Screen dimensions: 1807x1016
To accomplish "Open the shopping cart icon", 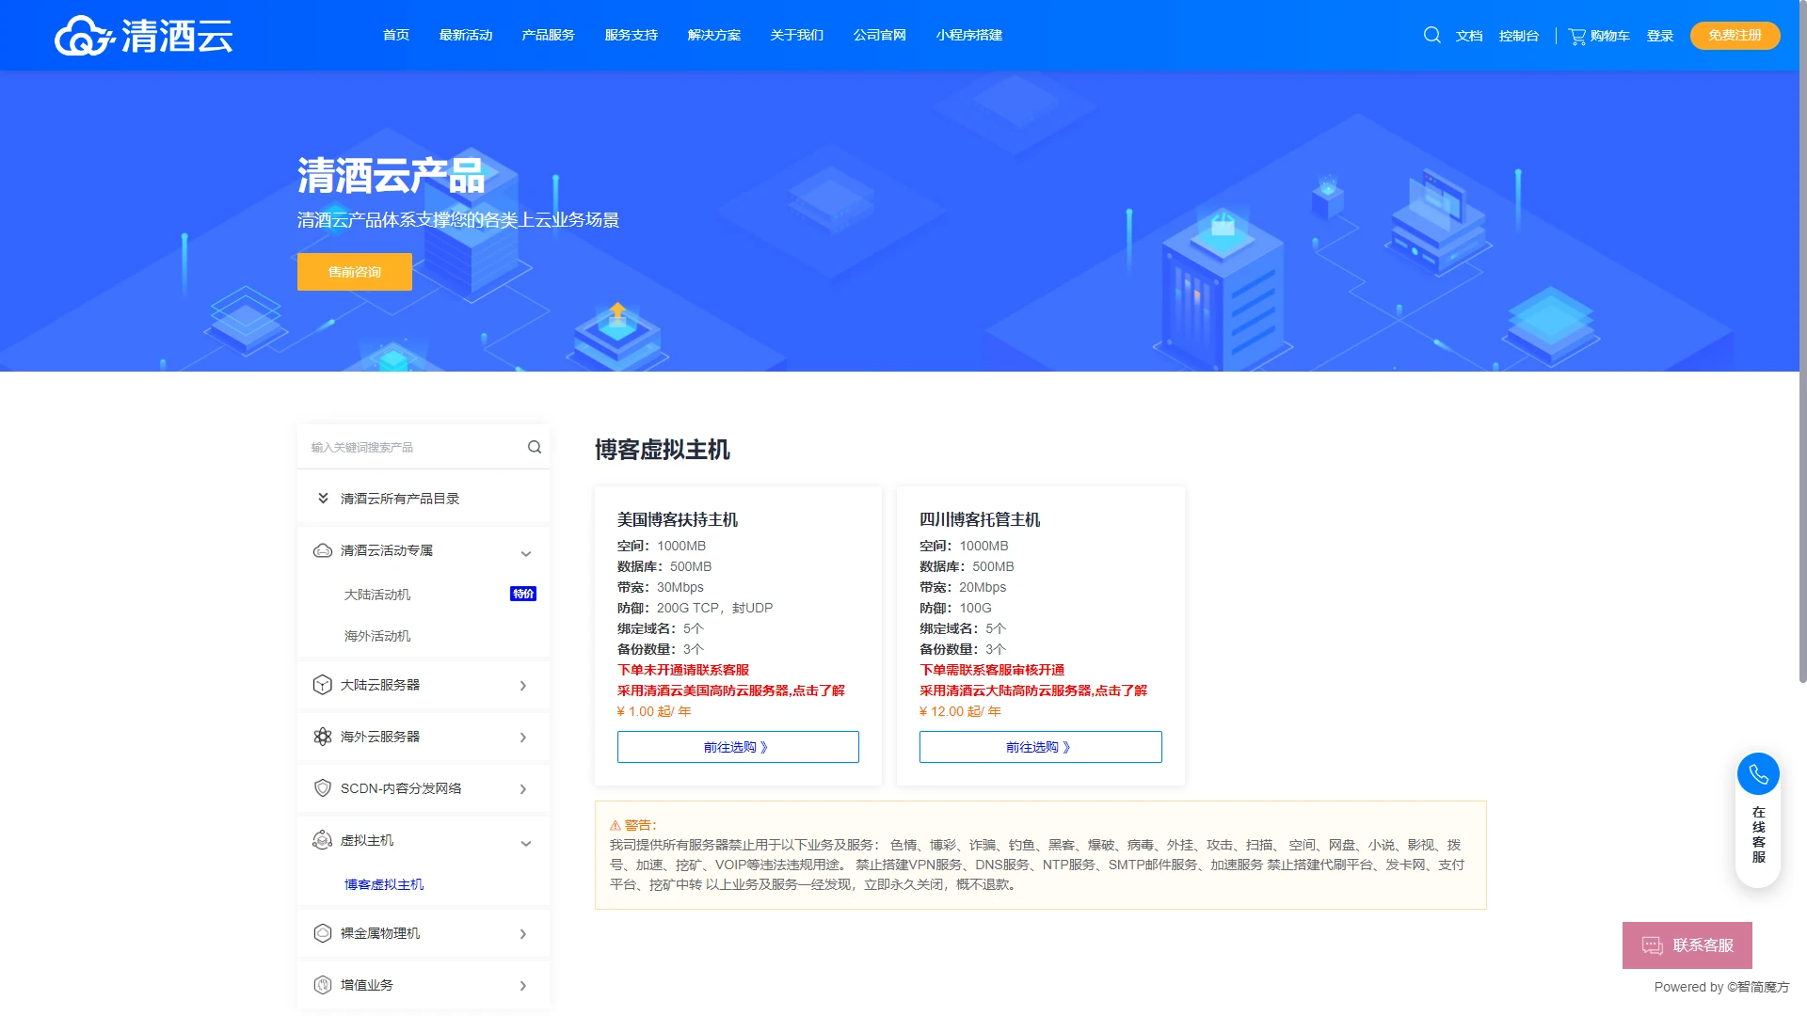I will pos(1577,36).
